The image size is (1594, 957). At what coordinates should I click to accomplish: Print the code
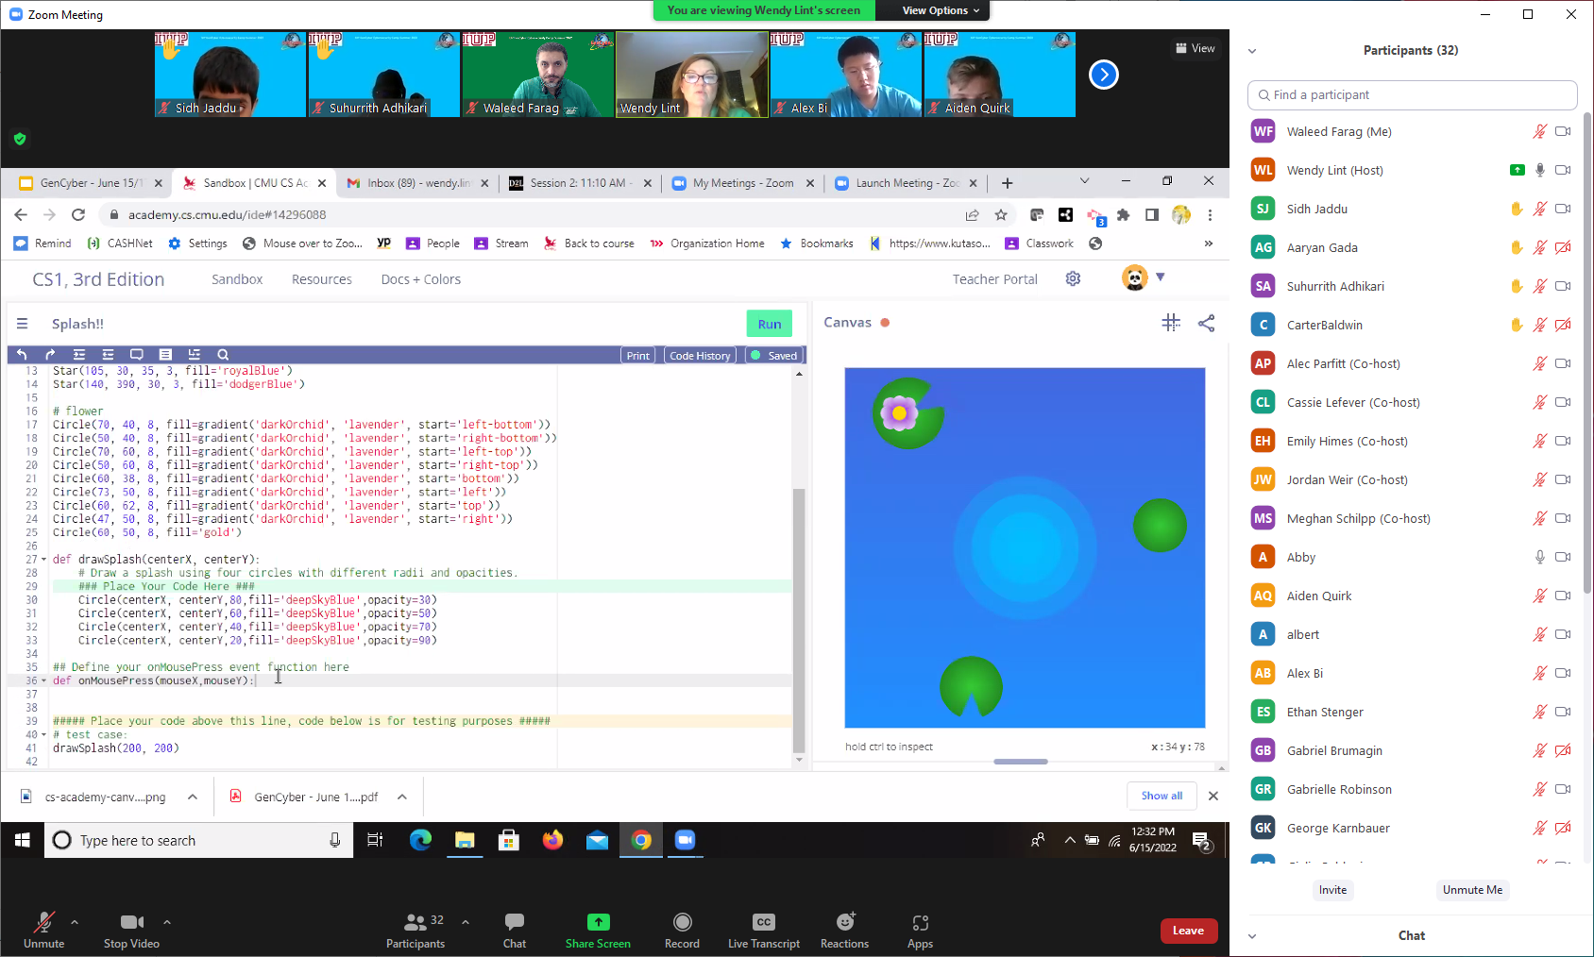point(637,356)
